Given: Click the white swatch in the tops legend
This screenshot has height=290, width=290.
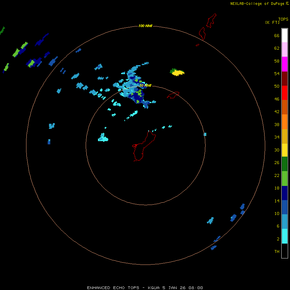Looking at the screenshot, I should (285, 35).
